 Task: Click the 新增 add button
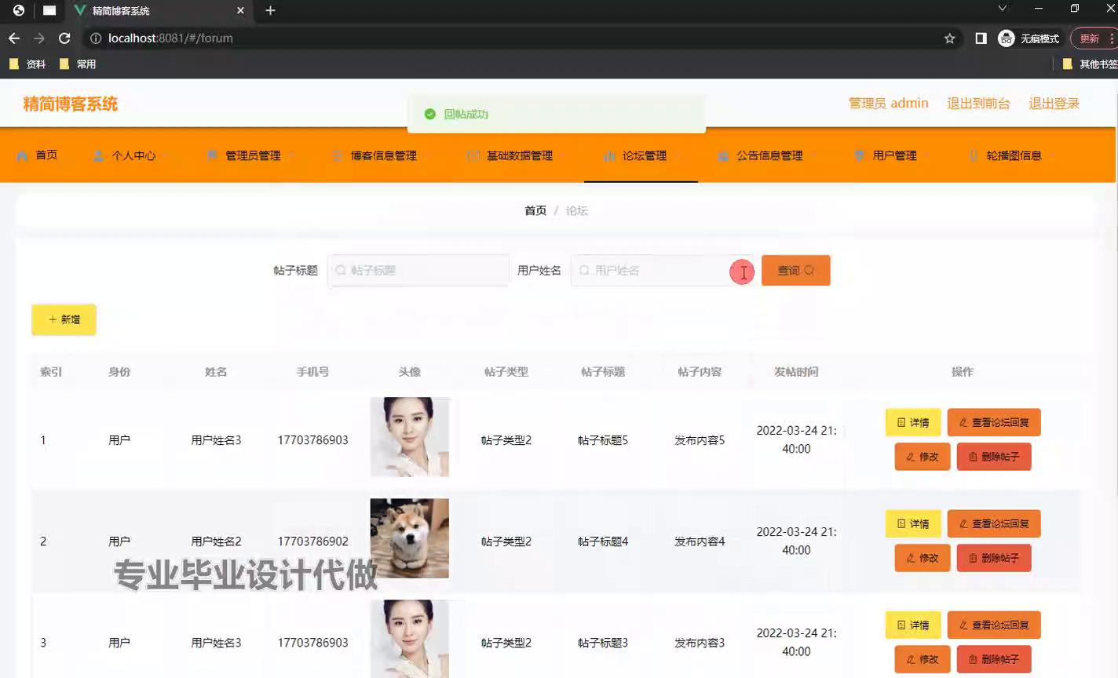pos(64,319)
